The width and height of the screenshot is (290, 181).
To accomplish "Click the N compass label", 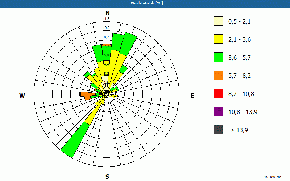I will (107, 13).
